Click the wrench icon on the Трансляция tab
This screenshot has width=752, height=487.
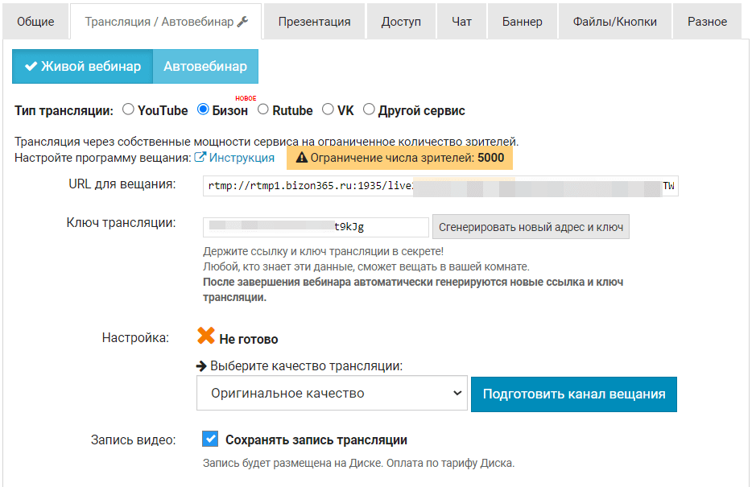pyautogui.click(x=243, y=22)
